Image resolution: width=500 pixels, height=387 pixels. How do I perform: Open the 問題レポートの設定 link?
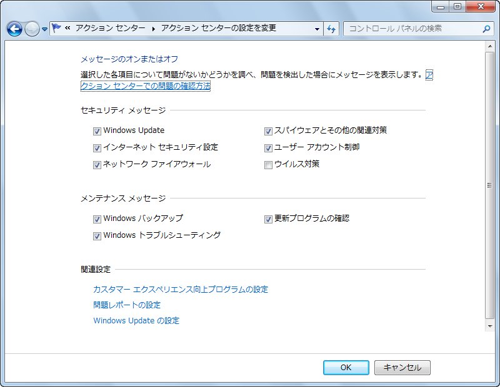click(x=127, y=305)
